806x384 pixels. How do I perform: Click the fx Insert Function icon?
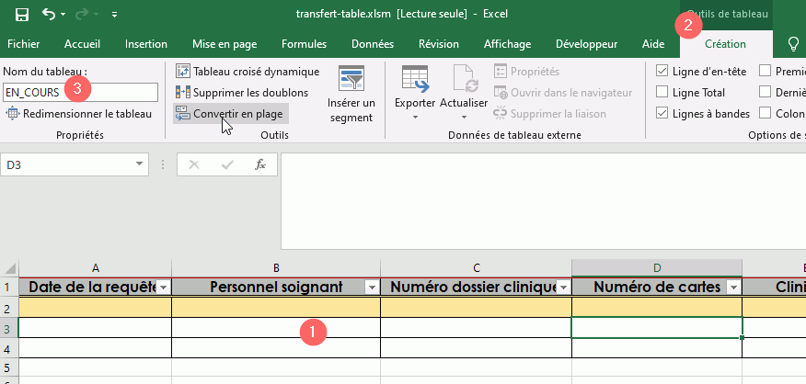point(260,164)
